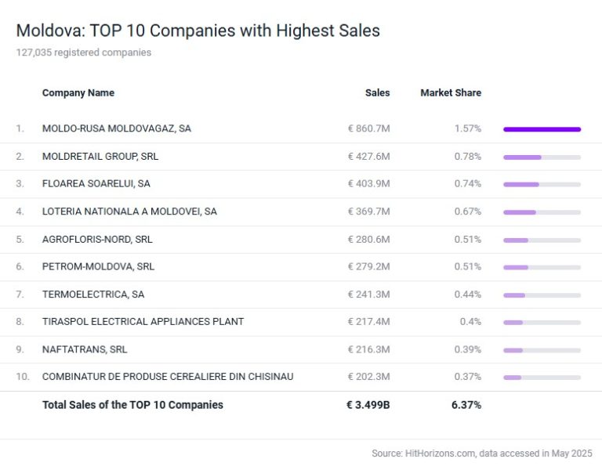Click '127,035 registered companies' subtitle
The image size is (602, 466).
point(84,52)
